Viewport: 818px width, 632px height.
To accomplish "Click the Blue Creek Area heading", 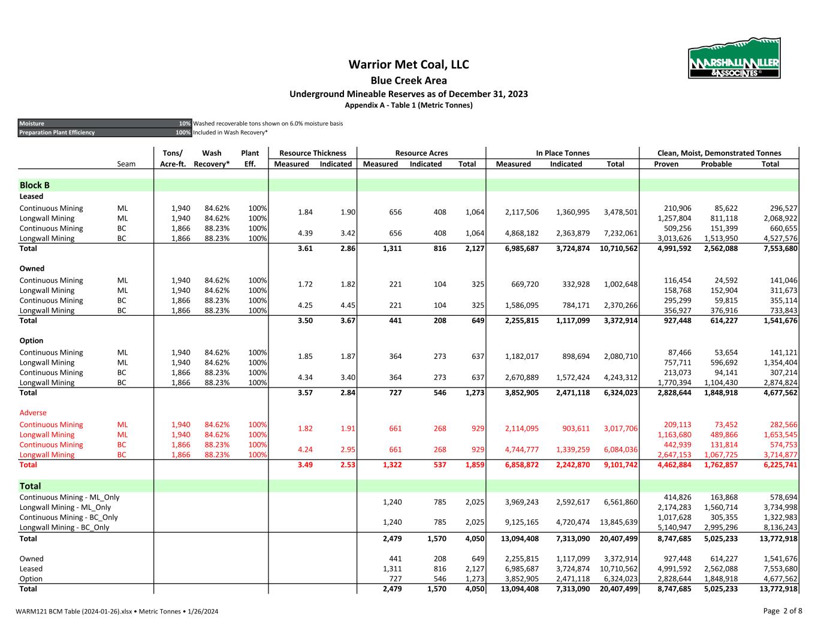I will coord(408,80).
